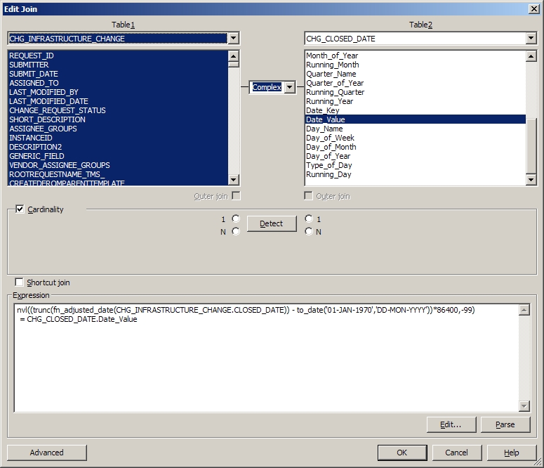Open the Advanced settings
This screenshot has height=468, width=544.
[46, 453]
